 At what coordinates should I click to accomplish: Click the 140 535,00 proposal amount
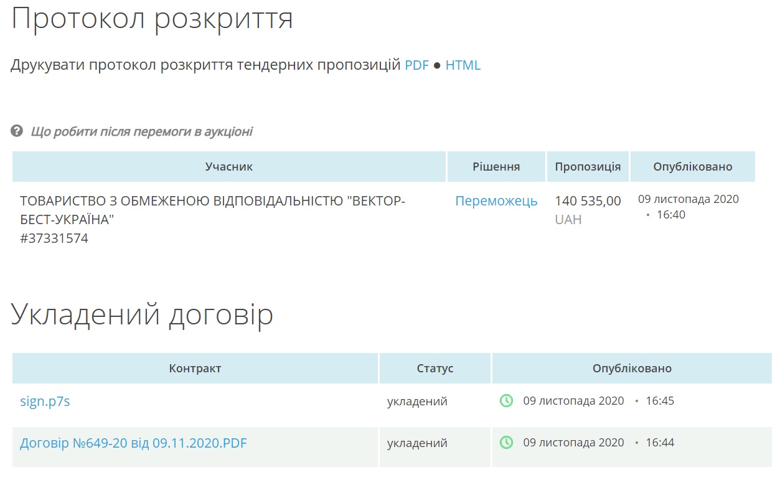(588, 201)
